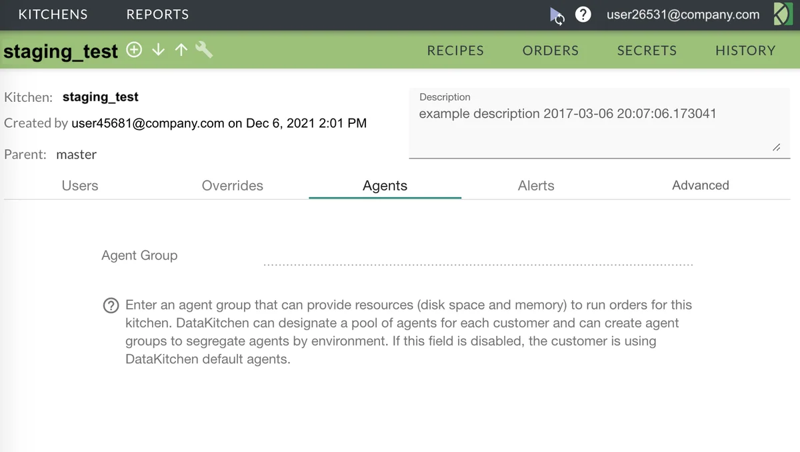Click the DataKitchen logo
This screenshot has width=800, height=452.
(x=782, y=13)
